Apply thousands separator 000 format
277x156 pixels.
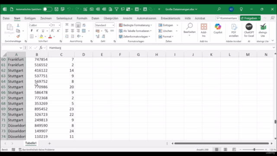point(112,31)
